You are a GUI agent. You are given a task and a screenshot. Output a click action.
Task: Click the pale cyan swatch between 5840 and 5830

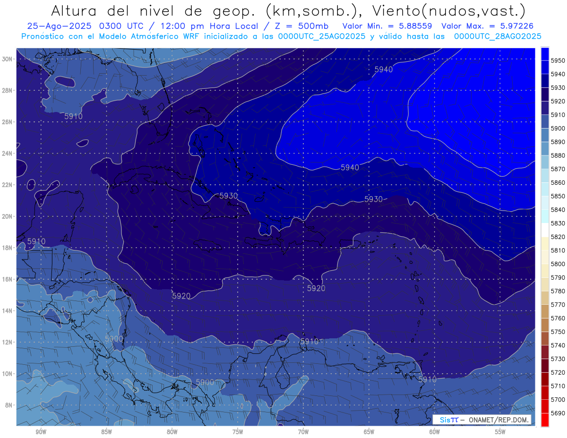[545, 216]
